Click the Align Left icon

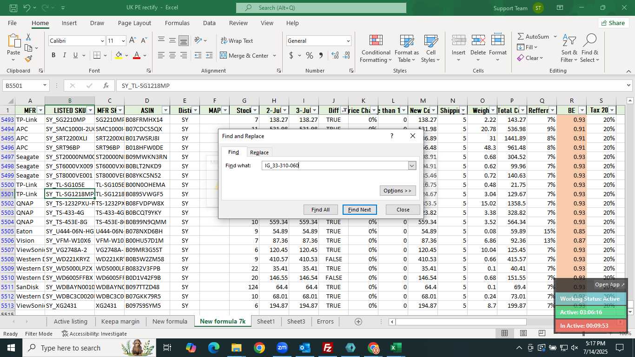pyautogui.click(x=161, y=55)
